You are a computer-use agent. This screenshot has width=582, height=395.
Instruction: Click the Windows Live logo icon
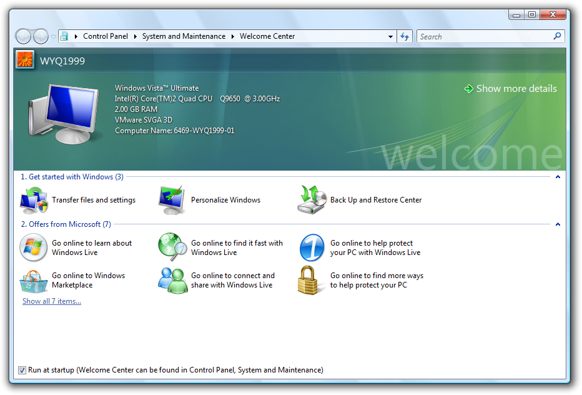pyautogui.click(x=33, y=247)
